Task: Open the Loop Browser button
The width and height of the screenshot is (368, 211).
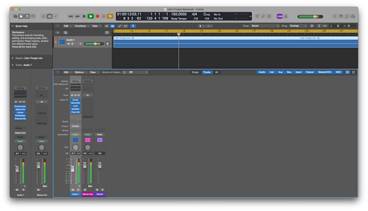Action: coord(347,16)
